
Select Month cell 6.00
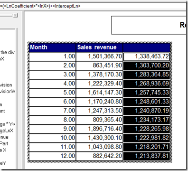52,102
